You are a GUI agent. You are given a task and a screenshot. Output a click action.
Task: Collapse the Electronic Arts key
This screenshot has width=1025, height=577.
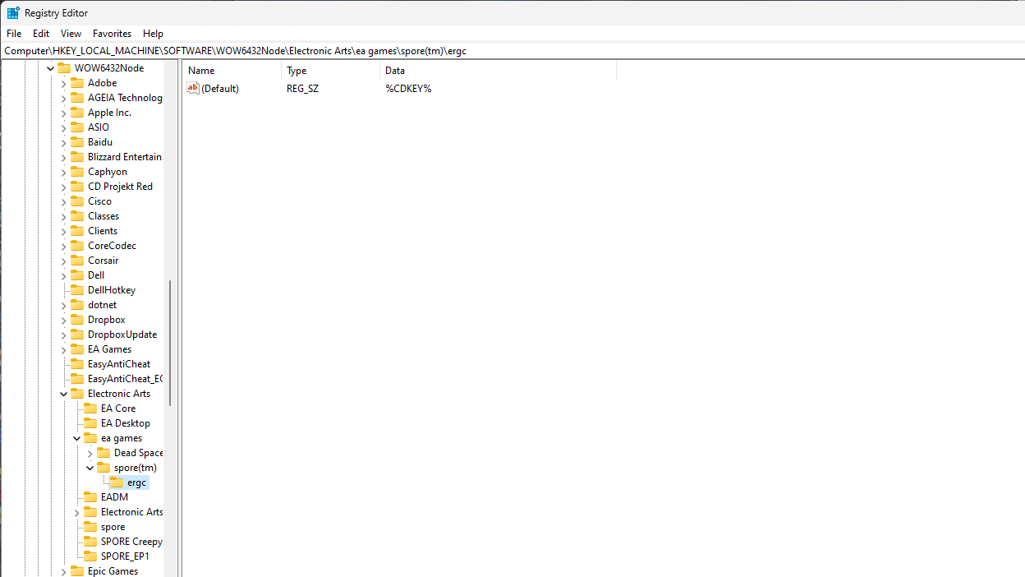[63, 394]
